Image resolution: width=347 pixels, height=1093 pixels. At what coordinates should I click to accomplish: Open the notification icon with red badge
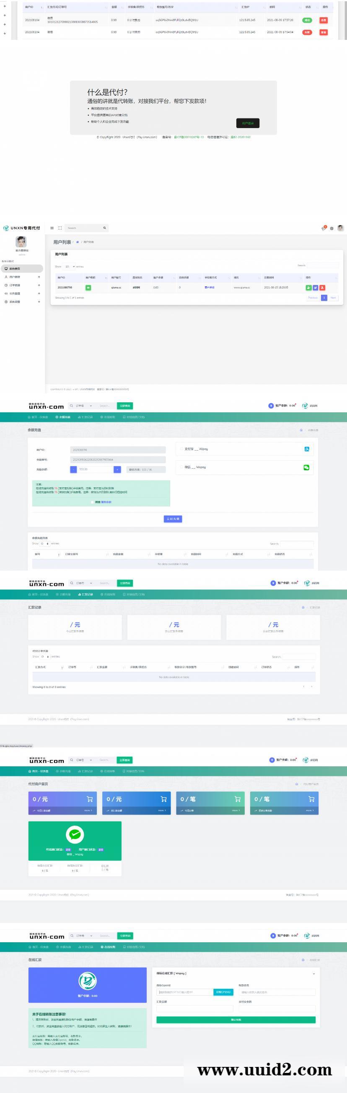(324, 228)
